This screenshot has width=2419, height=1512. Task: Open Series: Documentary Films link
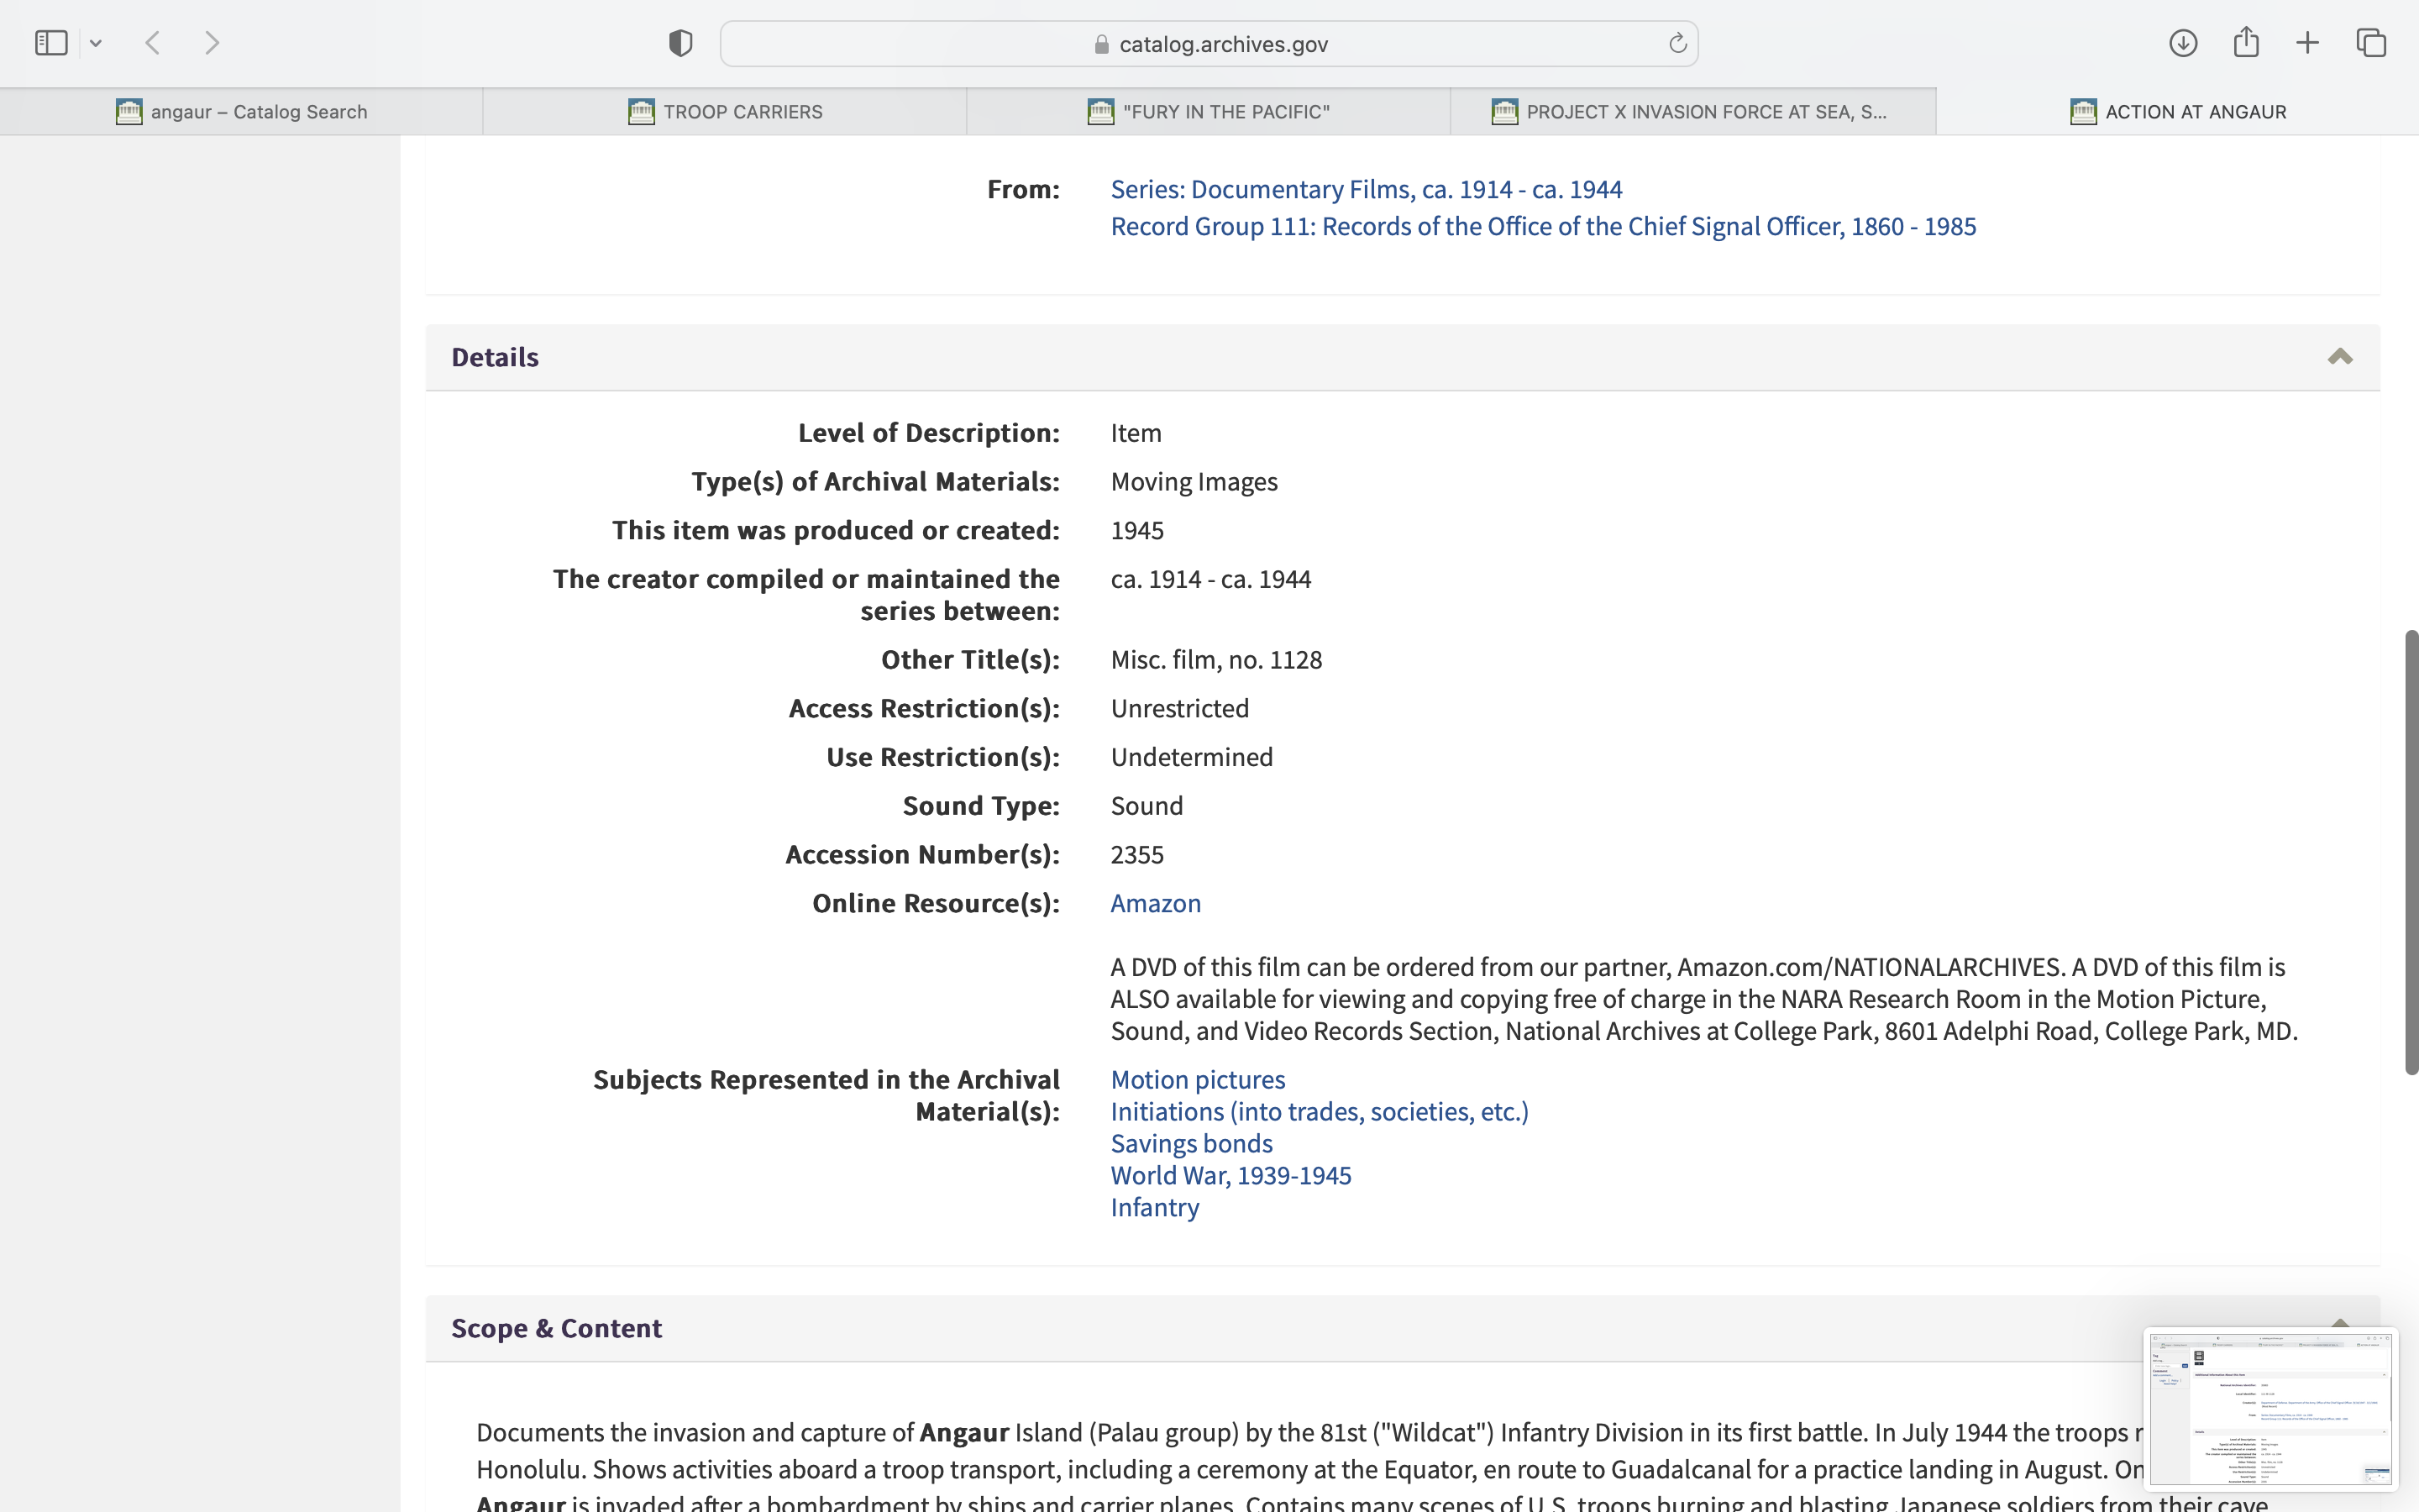tap(1366, 189)
